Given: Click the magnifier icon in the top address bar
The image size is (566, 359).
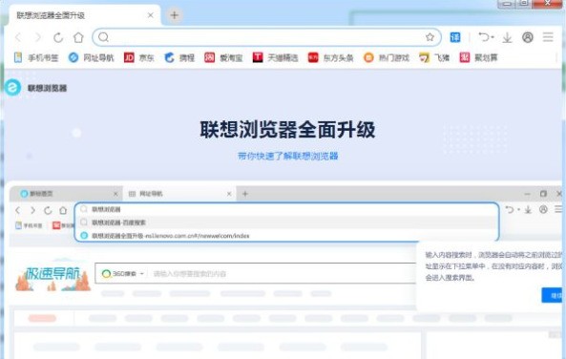Looking at the screenshot, I should (x=104, y=37).
